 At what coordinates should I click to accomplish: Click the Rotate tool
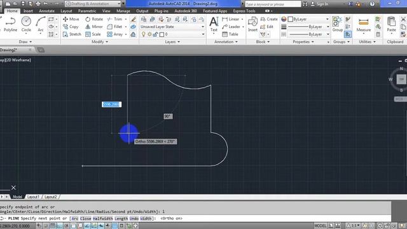click(94, 19)
